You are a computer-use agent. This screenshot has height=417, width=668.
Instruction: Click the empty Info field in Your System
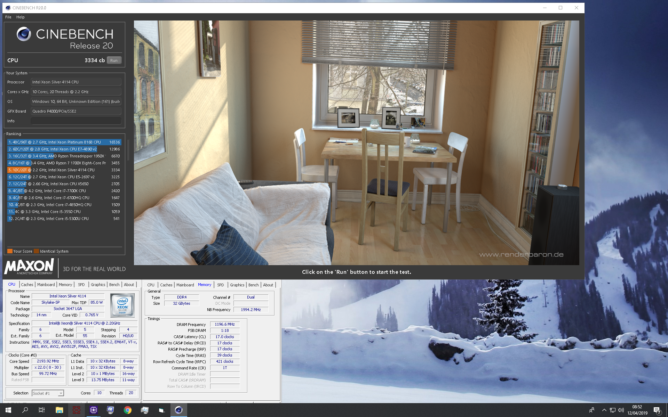[76, 121]
